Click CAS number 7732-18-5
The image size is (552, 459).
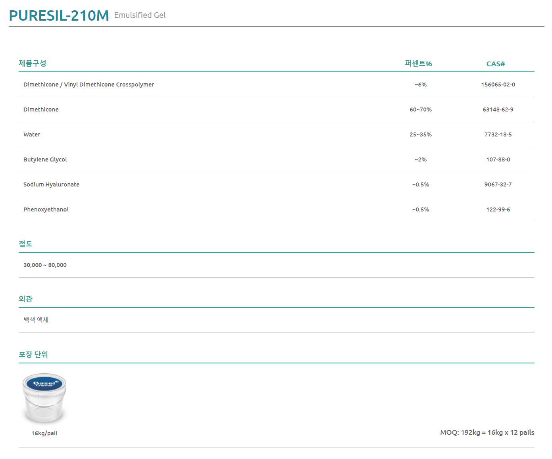(x=498, y=134)
